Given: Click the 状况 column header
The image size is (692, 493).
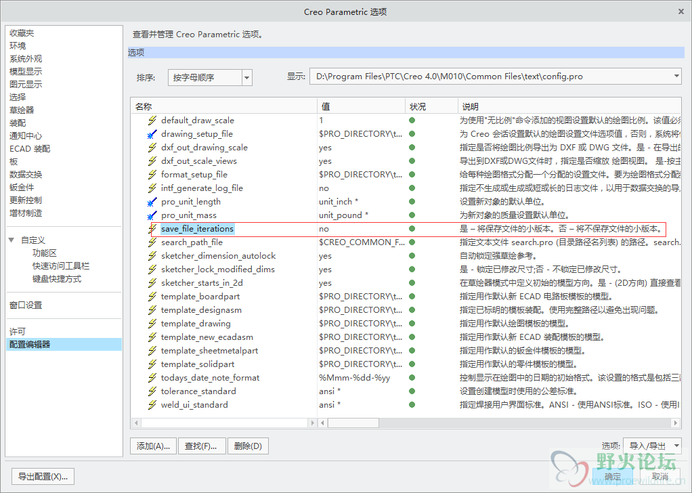Looking at the screenshot, I should (x=431, y=106).
